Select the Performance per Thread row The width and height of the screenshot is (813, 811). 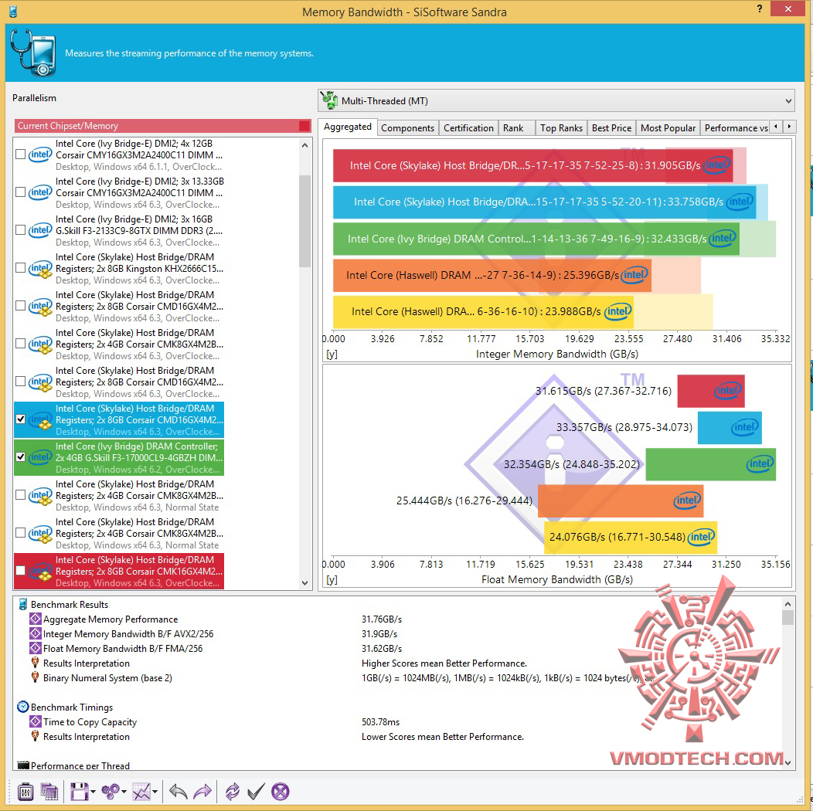(80, 765)
